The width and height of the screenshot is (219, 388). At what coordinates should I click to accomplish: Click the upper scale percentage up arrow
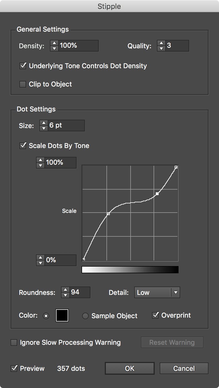click(x=40, y=160)
